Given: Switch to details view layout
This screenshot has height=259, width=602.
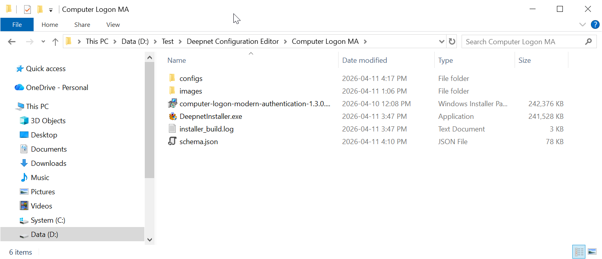Looking at the screenshot, I should point(579,251).
